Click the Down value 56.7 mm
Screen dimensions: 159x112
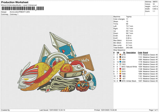point(130,33)
